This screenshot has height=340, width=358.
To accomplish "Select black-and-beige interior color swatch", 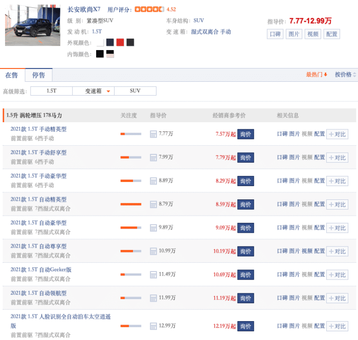I will pos(110,54).
